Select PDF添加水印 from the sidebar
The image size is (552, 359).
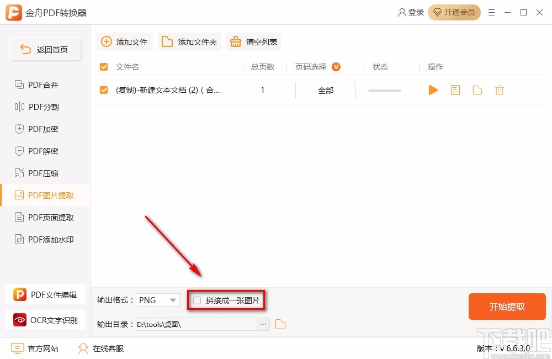point(44,239)
